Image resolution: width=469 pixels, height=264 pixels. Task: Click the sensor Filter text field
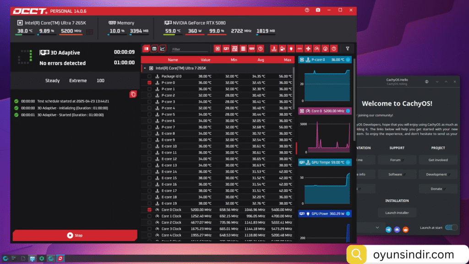pyautogui.click(x=190, y=49)
